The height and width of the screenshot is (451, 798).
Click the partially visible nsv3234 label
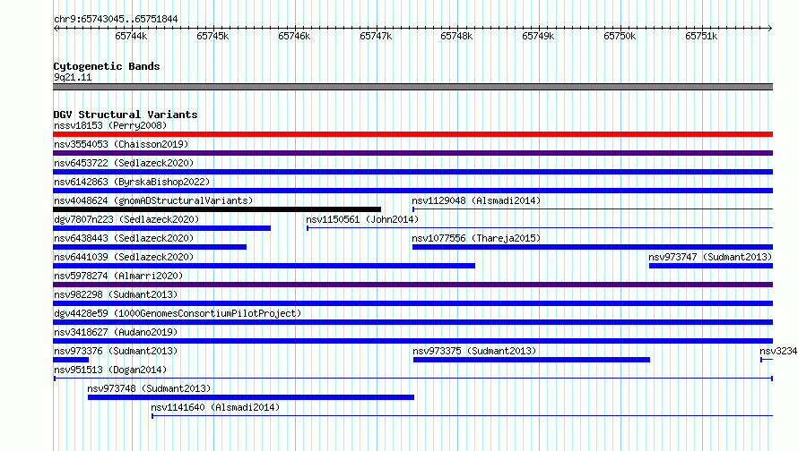tap(778, 351)
